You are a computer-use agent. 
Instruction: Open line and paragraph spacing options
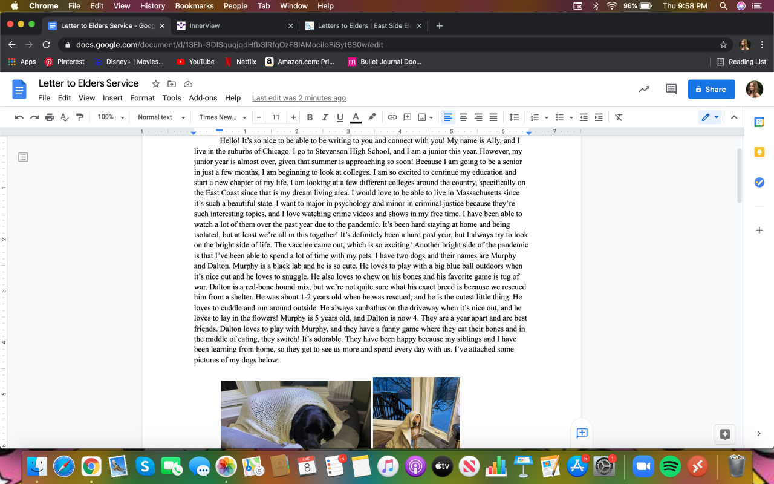coord(514,117)
